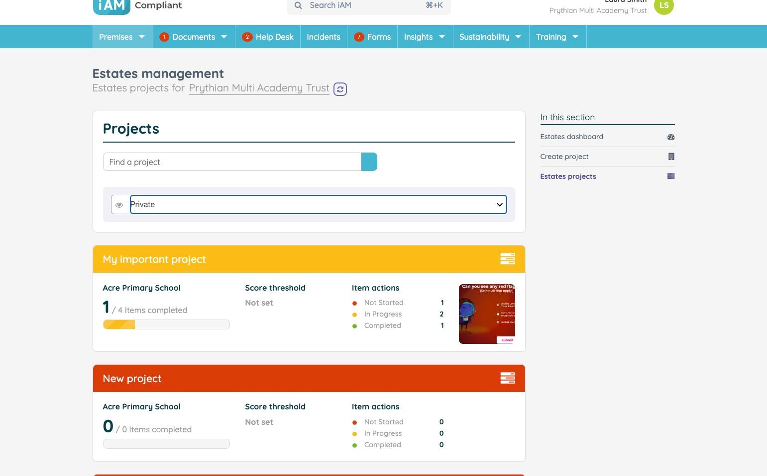
Task: Click the refresh trust switch icon
Action: coord(340,89)
